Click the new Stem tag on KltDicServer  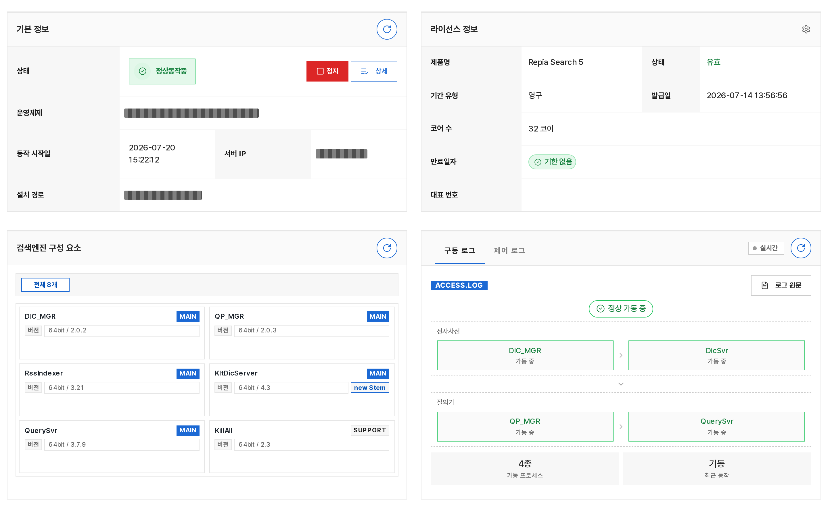pyautogui.click(x=369, y=388)
